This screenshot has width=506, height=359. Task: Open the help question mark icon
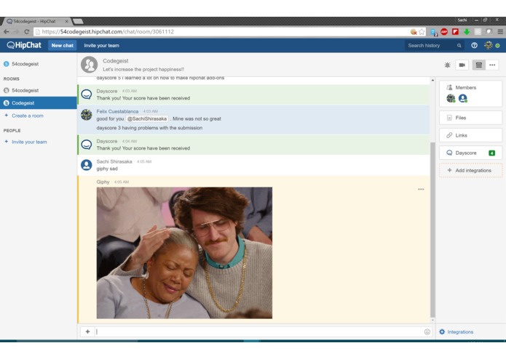(x=474, y=45)
